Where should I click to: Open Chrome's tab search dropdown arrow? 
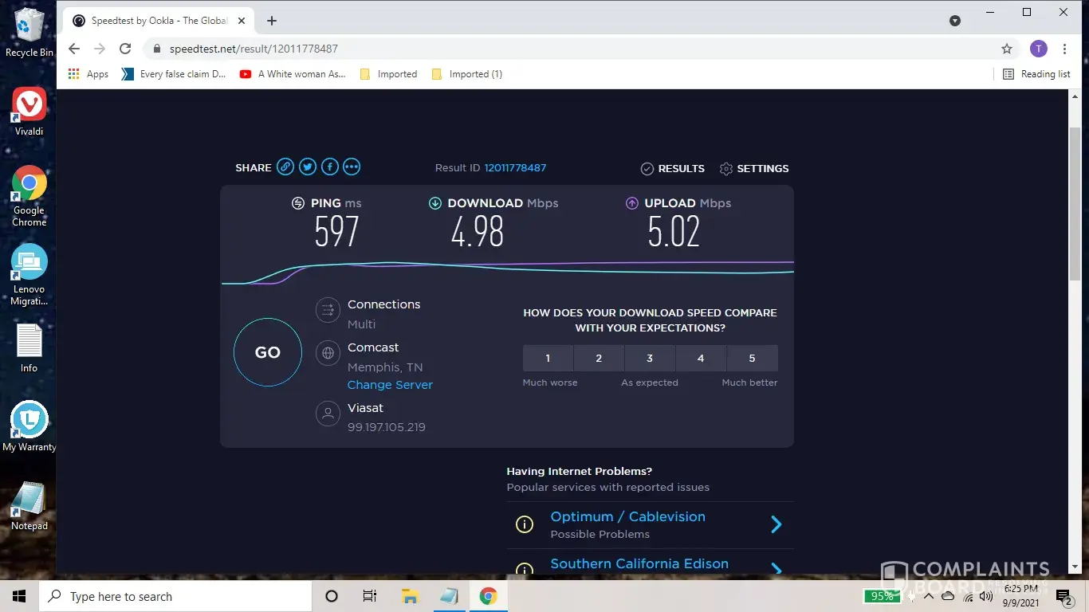click(955, 21)
